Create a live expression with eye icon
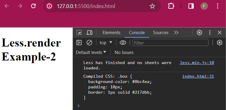 click(x=123, y=43)
